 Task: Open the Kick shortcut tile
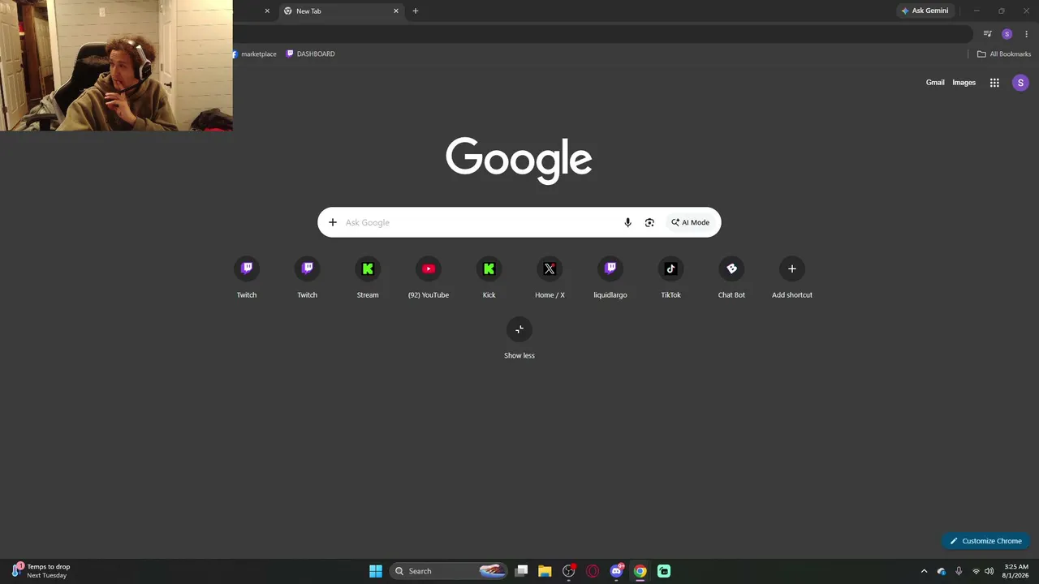point(489,278)
